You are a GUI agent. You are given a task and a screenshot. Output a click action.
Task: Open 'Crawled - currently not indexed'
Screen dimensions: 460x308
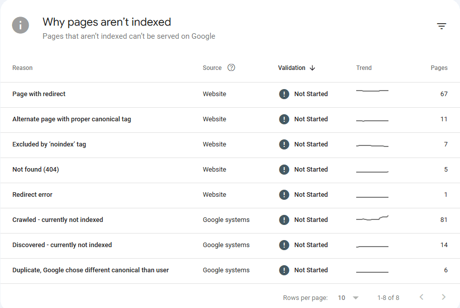[57, 220]
